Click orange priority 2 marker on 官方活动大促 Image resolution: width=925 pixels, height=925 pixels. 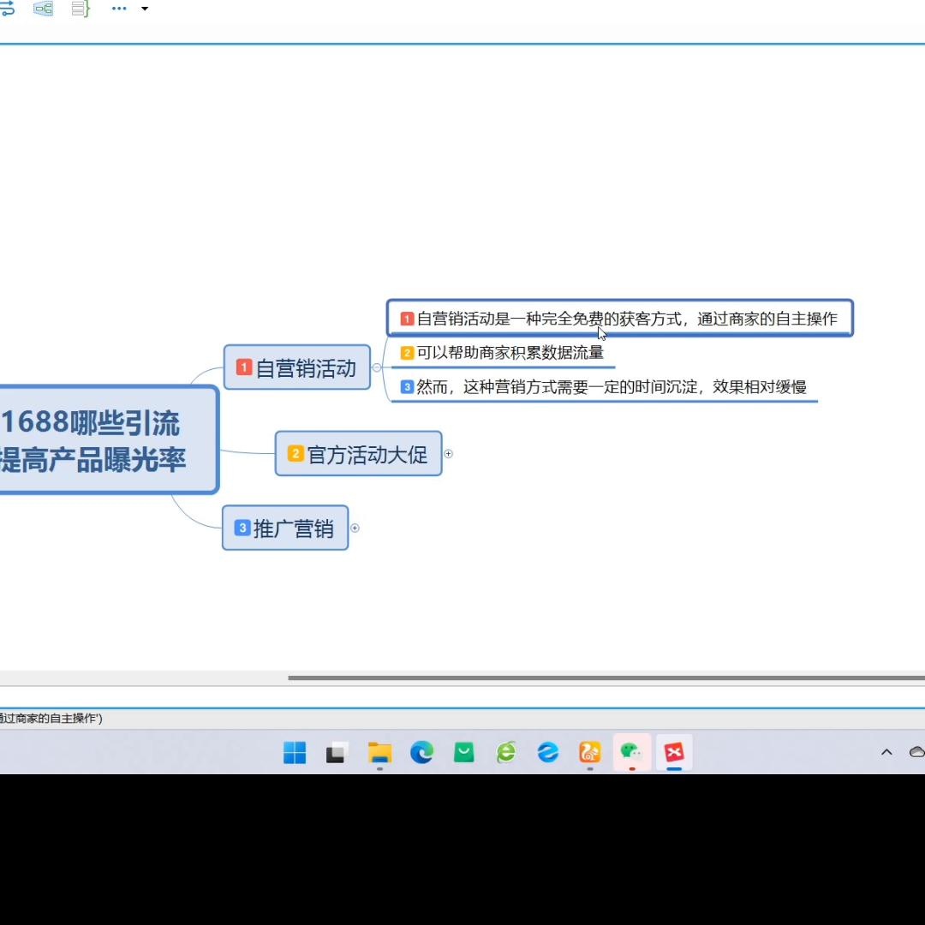295,453
